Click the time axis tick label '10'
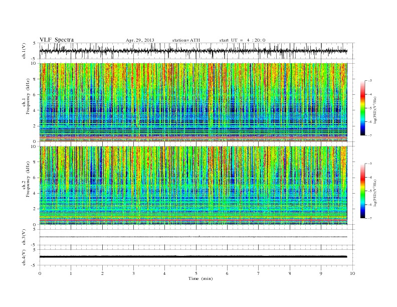397x307 pixels. point(352,273)
